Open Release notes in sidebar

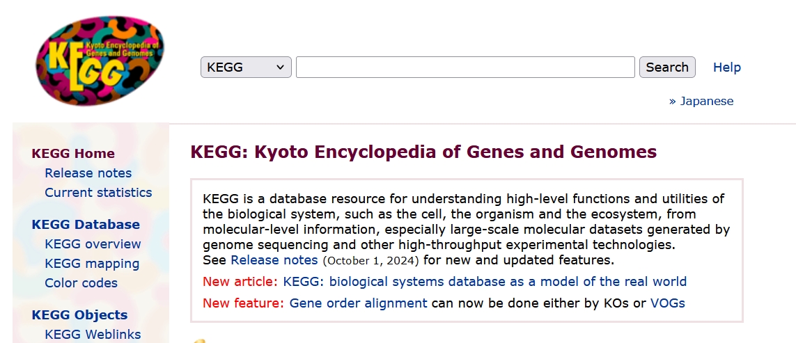(88, 173)
